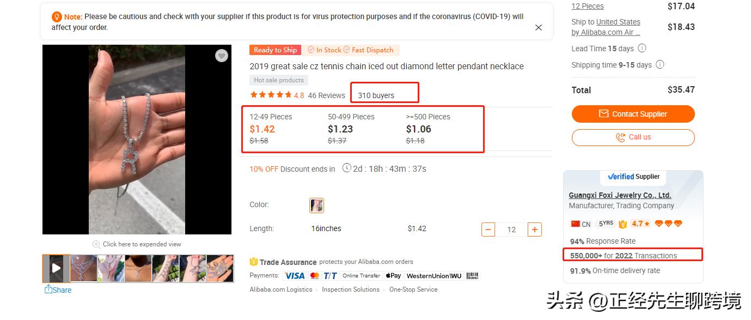Click the Western Union payment icon
The height and width of the screenshot is (320, 751).
click(x=434, y=276)
